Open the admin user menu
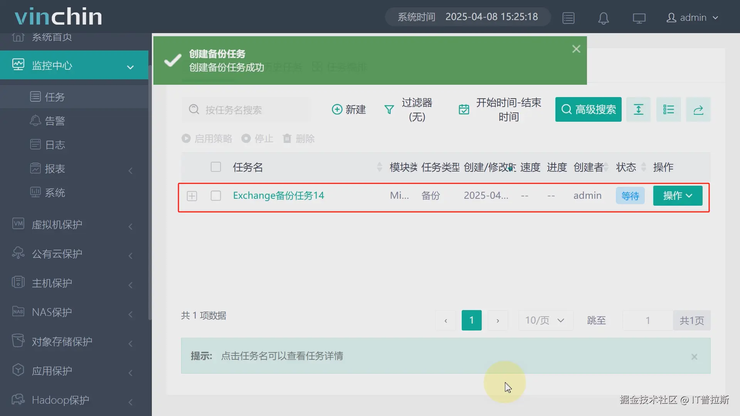Image resolution: width=740 pixels, height=416 pixels. coord(693,18)
